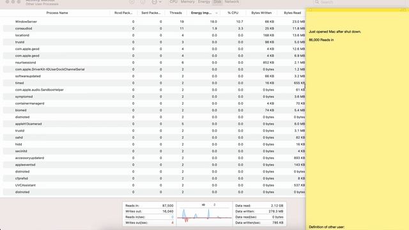Select the appleeventsd process row
409x230 pixels.
(x=154, y=165)
